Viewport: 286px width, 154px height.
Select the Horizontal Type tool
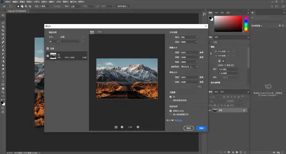(x=3, y=77)
